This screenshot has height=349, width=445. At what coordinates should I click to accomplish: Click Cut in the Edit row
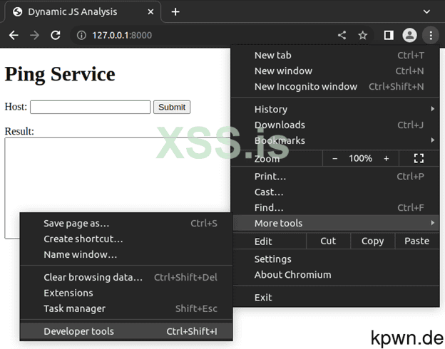[328, 241]
